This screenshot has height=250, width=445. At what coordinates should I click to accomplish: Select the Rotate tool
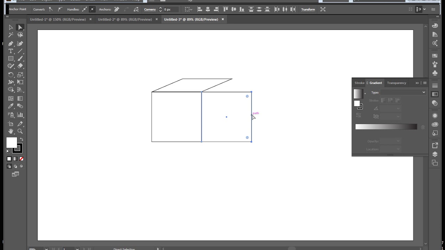point(11,75)
